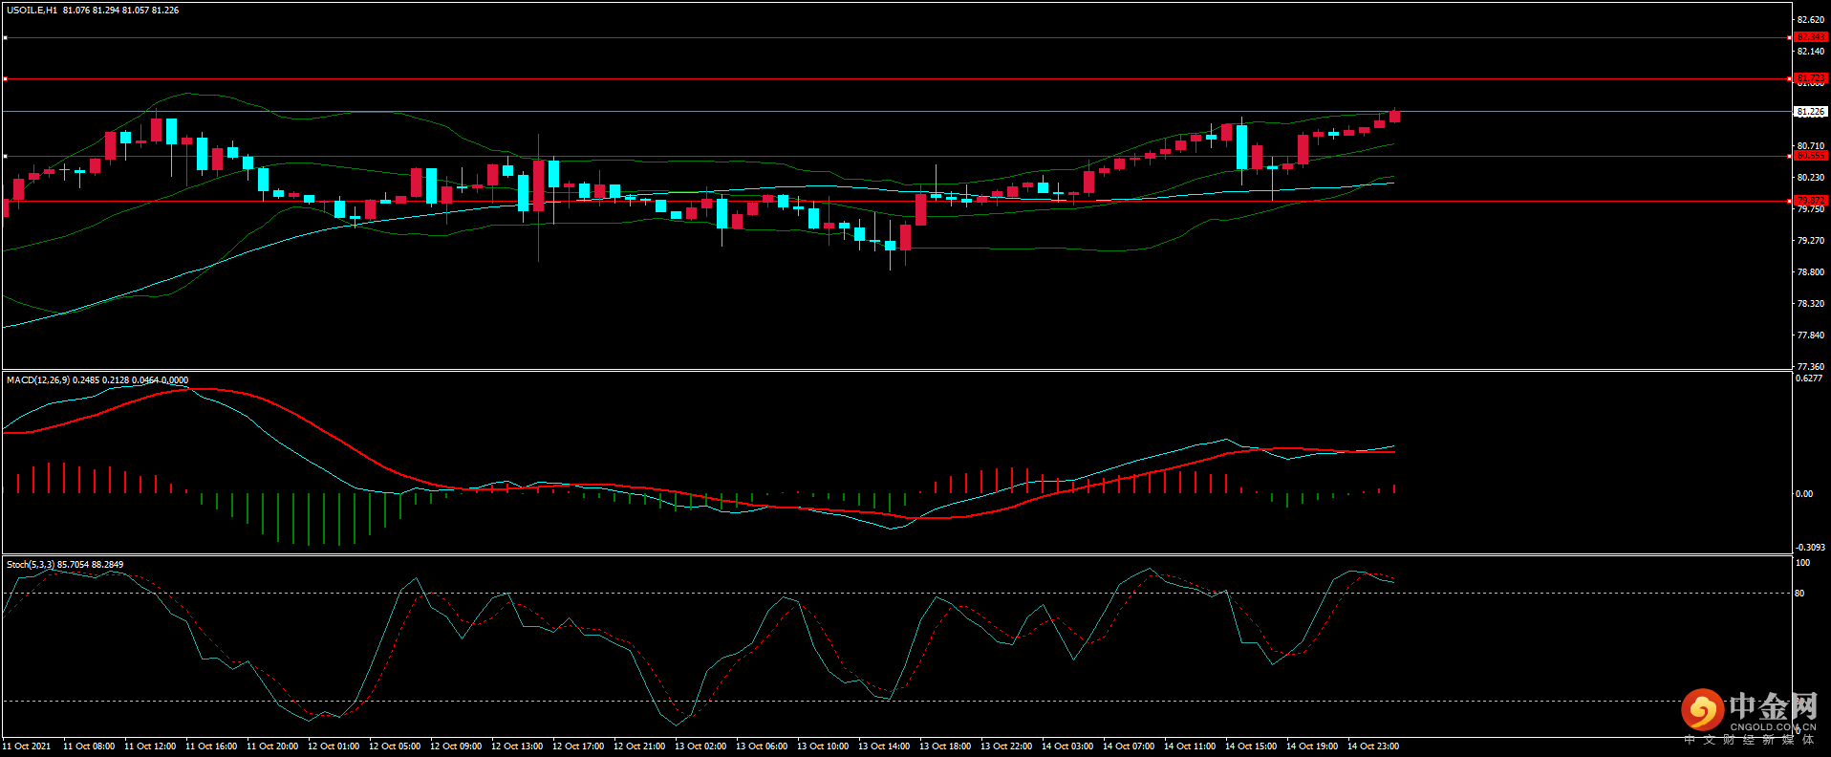Click the red 80.555 price tag
The height and width of the screenshot is (757, 1831).
click(1811, 156)
